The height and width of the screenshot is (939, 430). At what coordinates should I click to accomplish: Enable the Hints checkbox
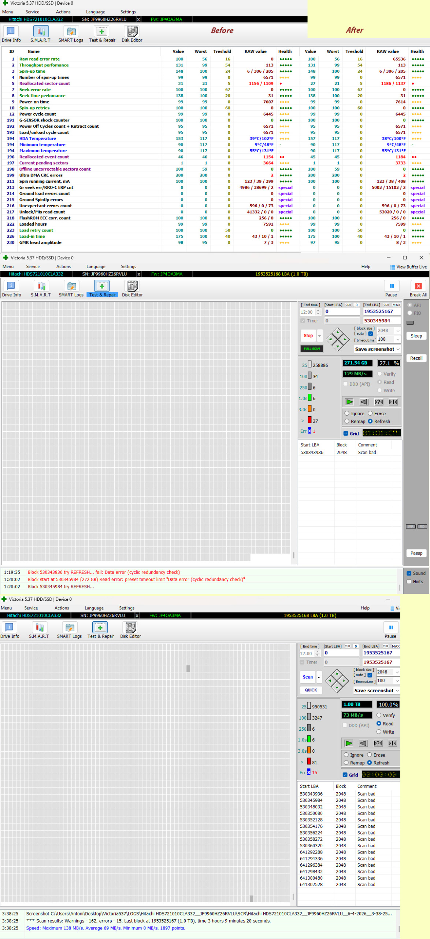click(x=409, y=581)
